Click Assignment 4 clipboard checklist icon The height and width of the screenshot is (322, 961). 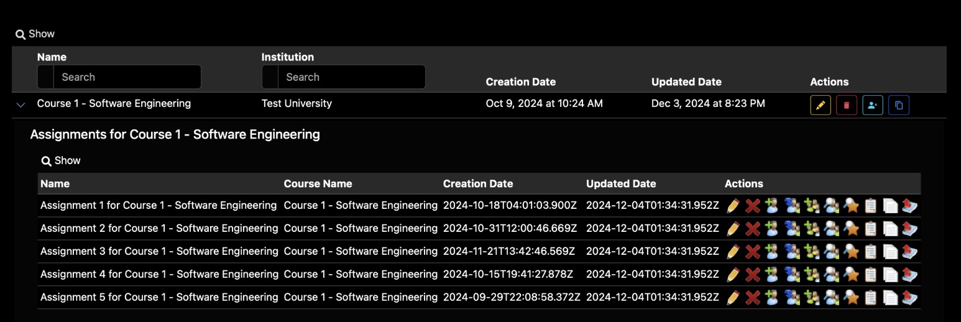870,275
